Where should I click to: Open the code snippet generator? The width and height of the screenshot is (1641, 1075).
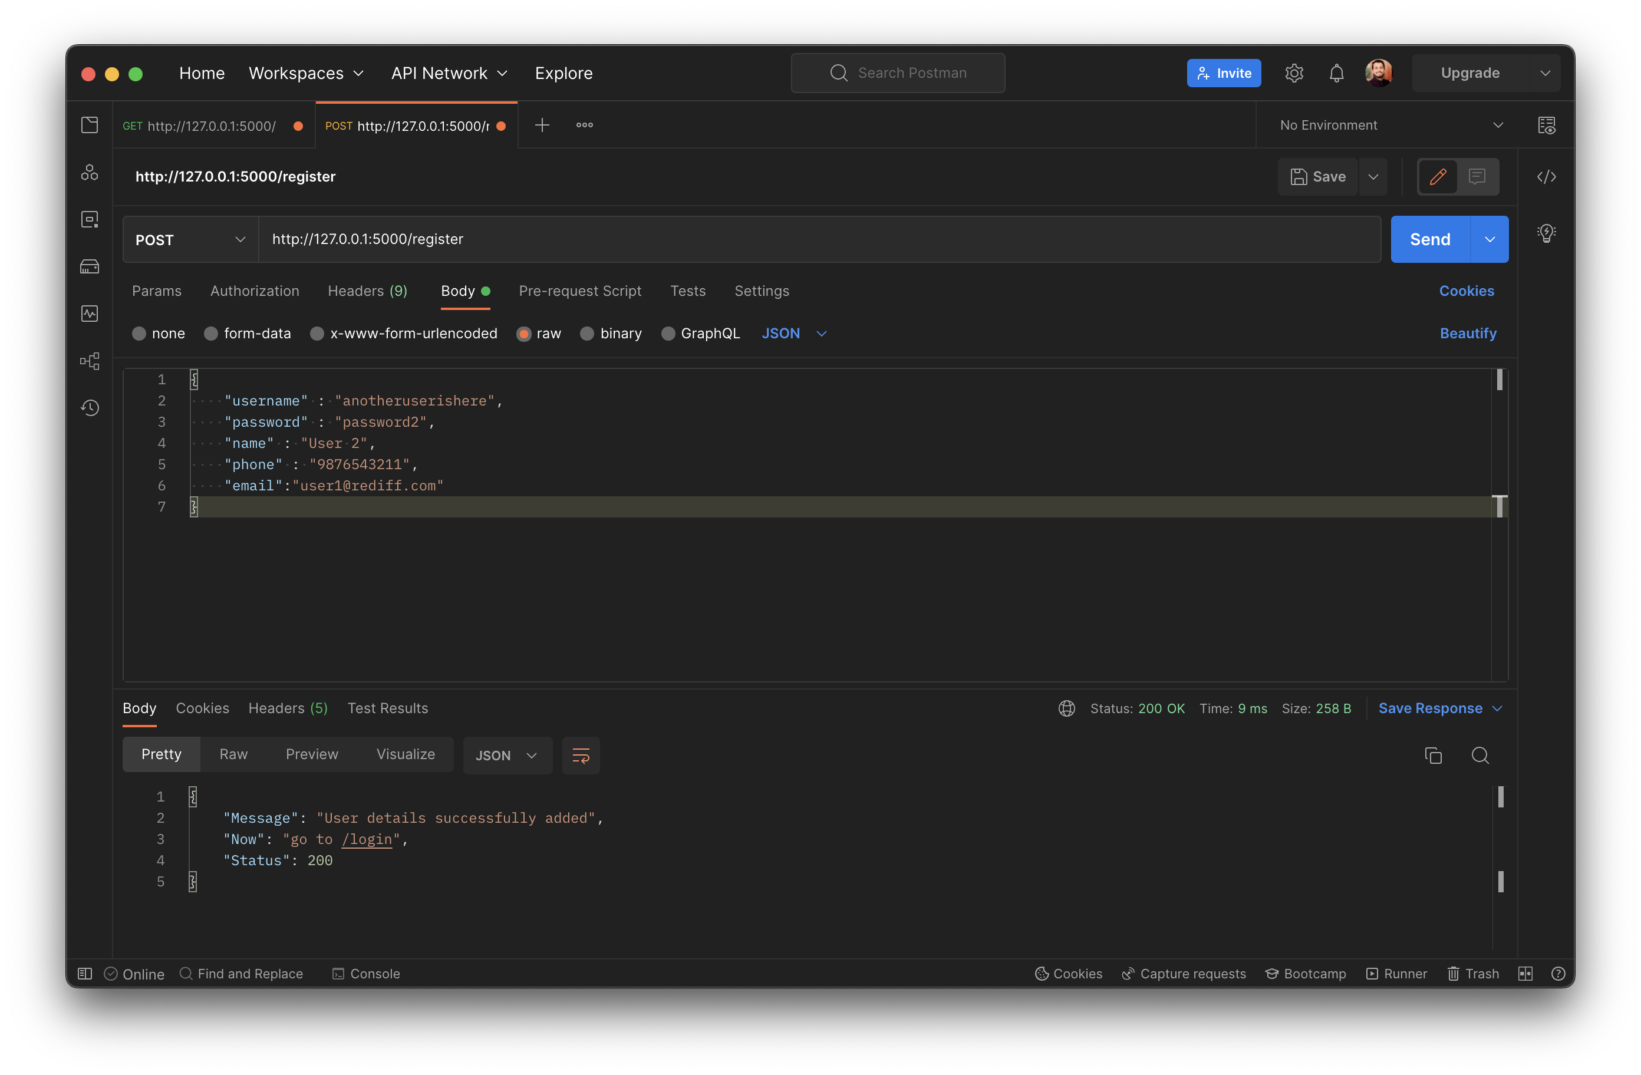[1547, 177]
